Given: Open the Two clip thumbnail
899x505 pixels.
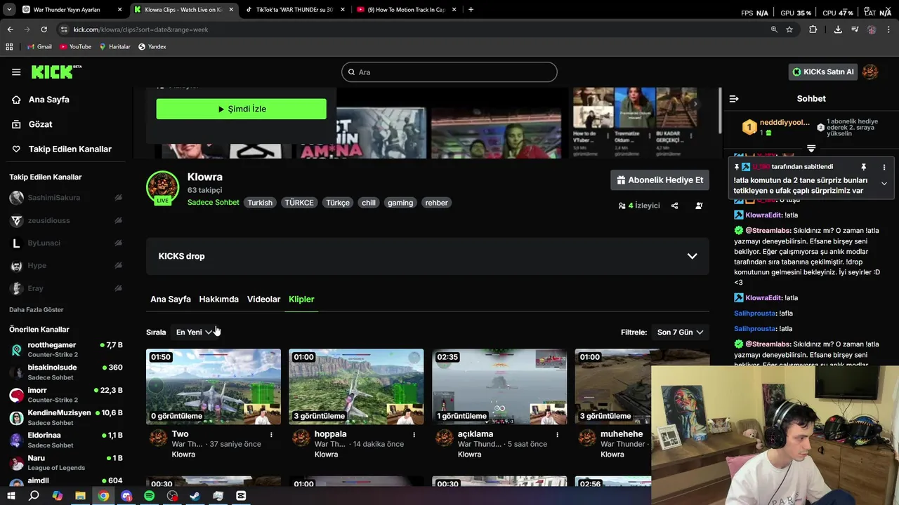Looking at the screenshot, I should (214, 386).
